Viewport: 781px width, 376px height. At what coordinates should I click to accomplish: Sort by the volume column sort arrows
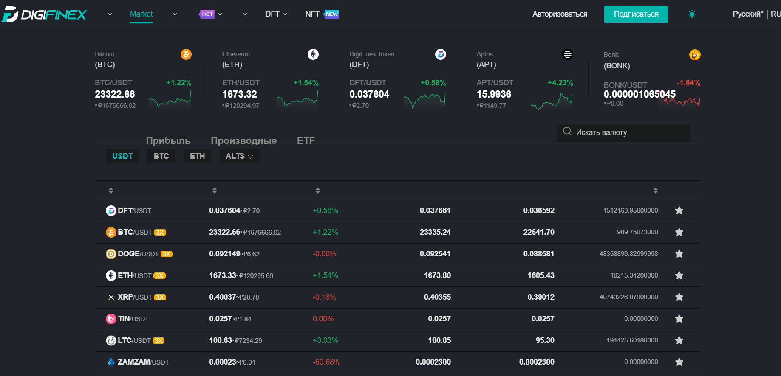[x=656, y=191]
